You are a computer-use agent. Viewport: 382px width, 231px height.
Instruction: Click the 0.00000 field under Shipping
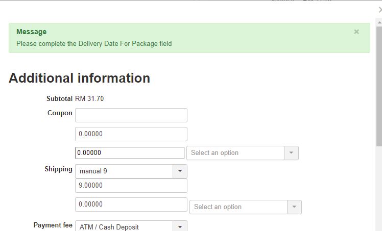(x=131, y=204)
